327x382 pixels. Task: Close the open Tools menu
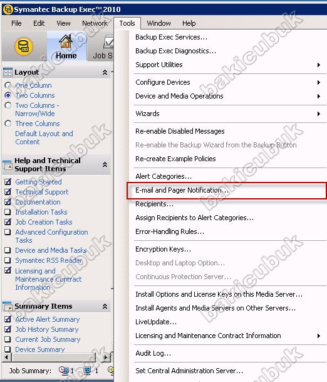[127, 23]
